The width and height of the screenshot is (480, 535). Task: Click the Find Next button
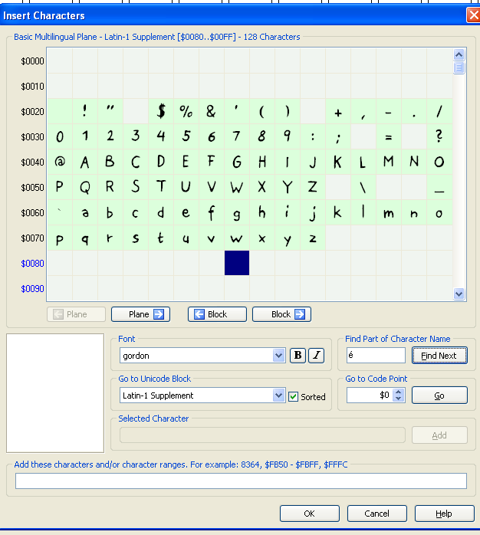(x=439, y=356)
